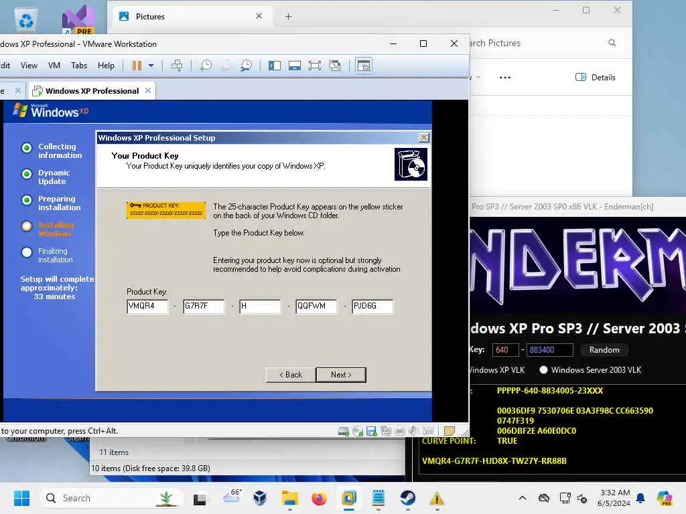Take a snapshot of the VM
Screen dimensions: 686x514
pos(206,66)
